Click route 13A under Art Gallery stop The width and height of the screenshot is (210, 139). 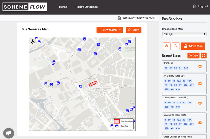tap(189, 81)
